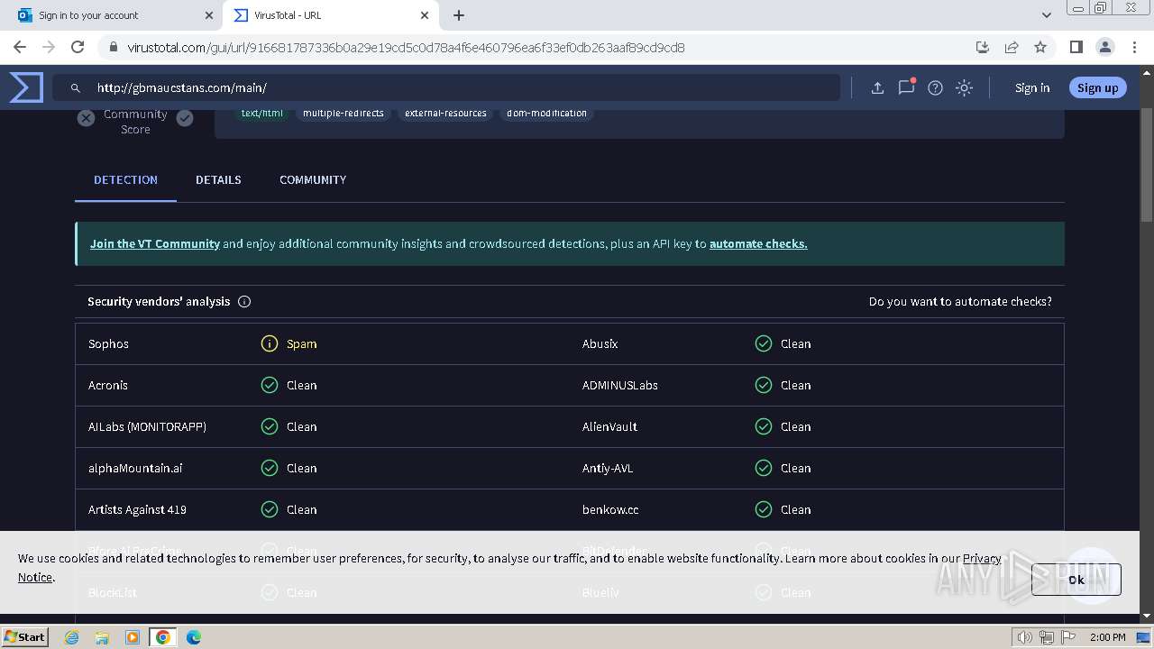Click Artists Against 419 Clean check icon
The height and width of the screenshot is (649, 1154).
click(270, 509)
